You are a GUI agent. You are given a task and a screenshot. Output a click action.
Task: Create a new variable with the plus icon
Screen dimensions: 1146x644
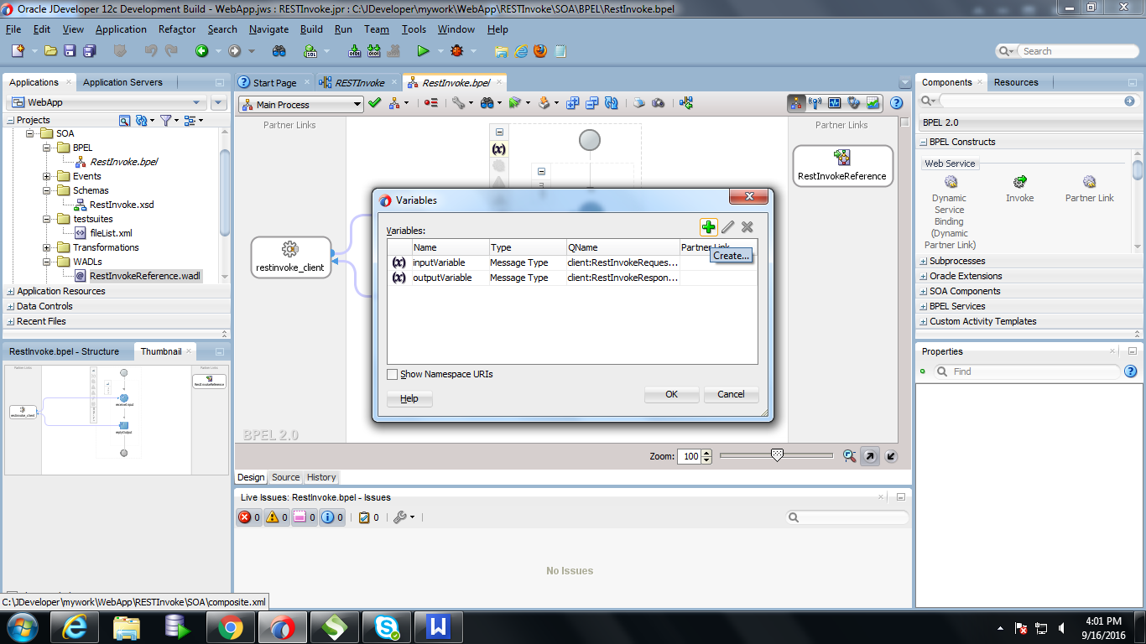[708, 226]
